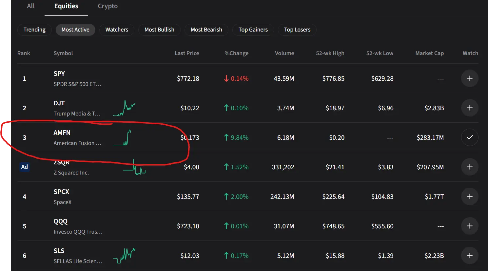Select the Most Bullish filter
The width and height of the screenshot is (488, 271).
click(x=159, y=30)
